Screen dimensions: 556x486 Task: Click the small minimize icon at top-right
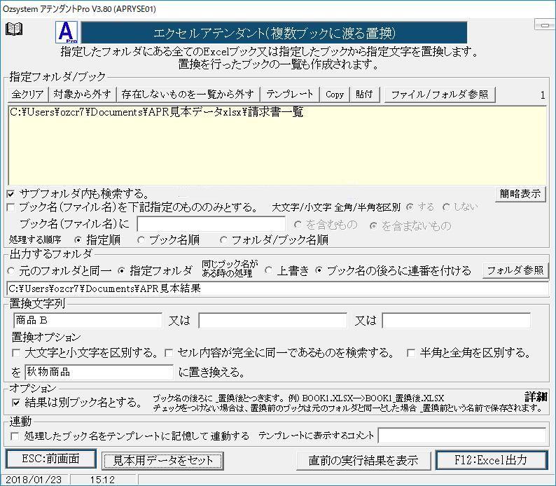pyautogui.click(x=544, y=25)
